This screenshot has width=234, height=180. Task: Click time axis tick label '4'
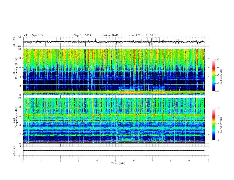click(97, 161)
